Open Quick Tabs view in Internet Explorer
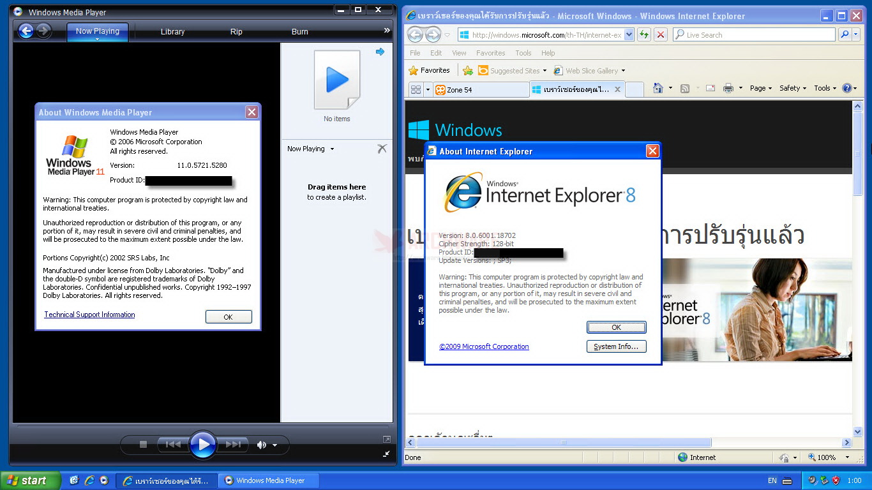The image size is (872, 490). point(416,89)
